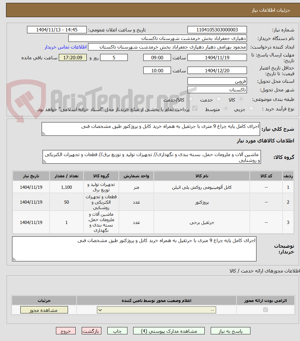Click the resize handle of گروه کالا box

(x=44, y=161)
